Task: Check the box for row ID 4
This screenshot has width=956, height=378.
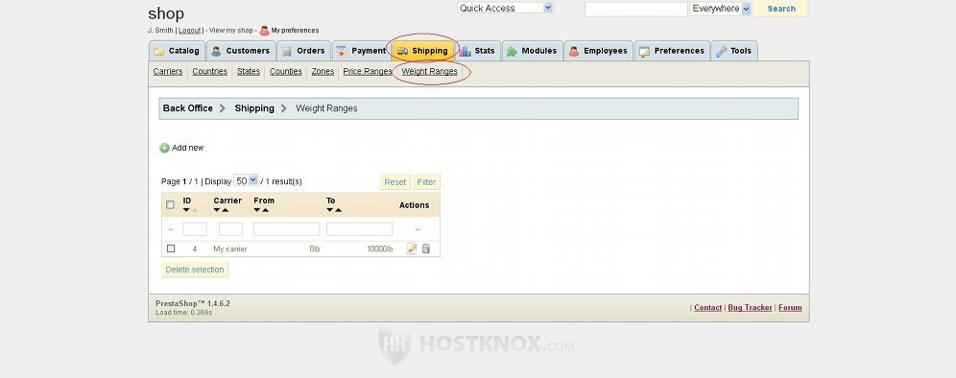Action: [171, 248]
